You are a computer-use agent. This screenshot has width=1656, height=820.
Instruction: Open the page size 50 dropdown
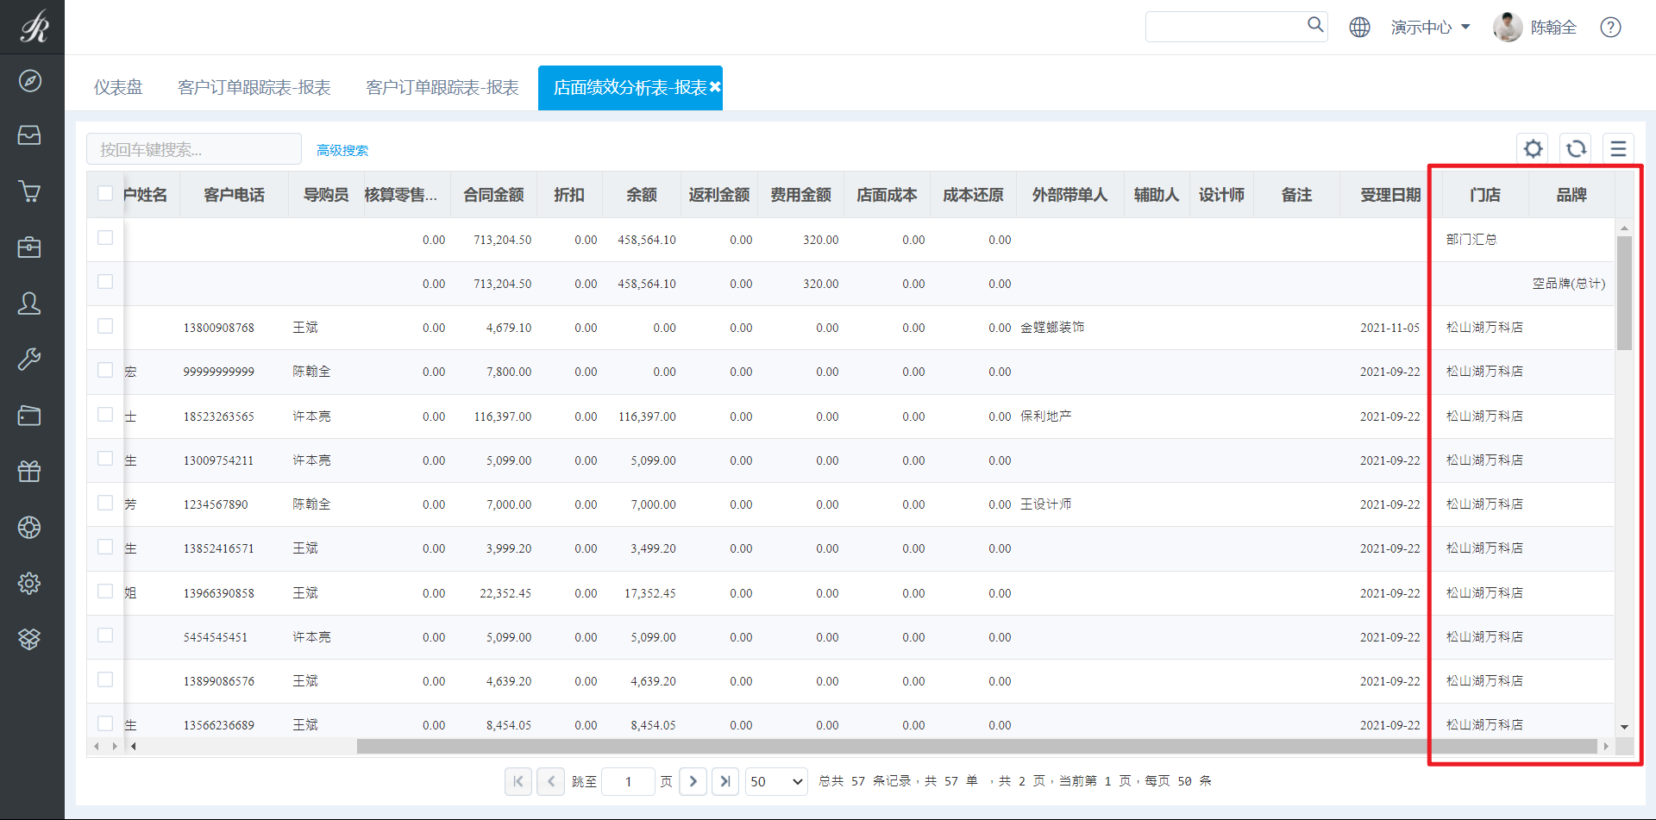pos(776,781)
